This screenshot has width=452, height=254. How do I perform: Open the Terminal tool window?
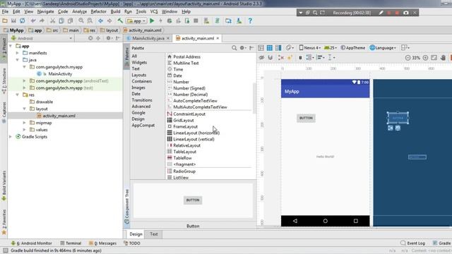coord(71,243)
